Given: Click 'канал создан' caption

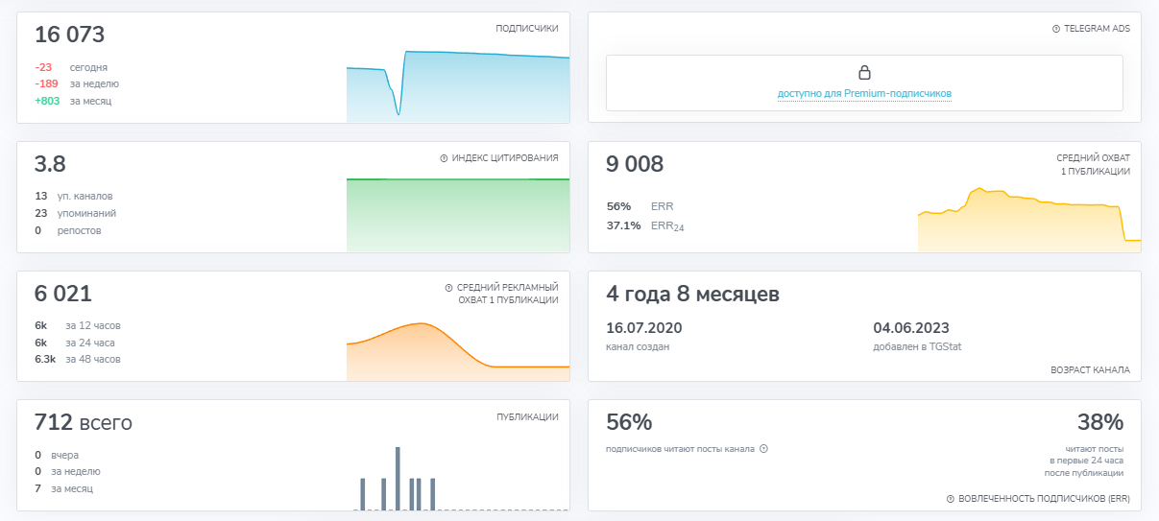Looking at the screenshot, I should point(638,346).
